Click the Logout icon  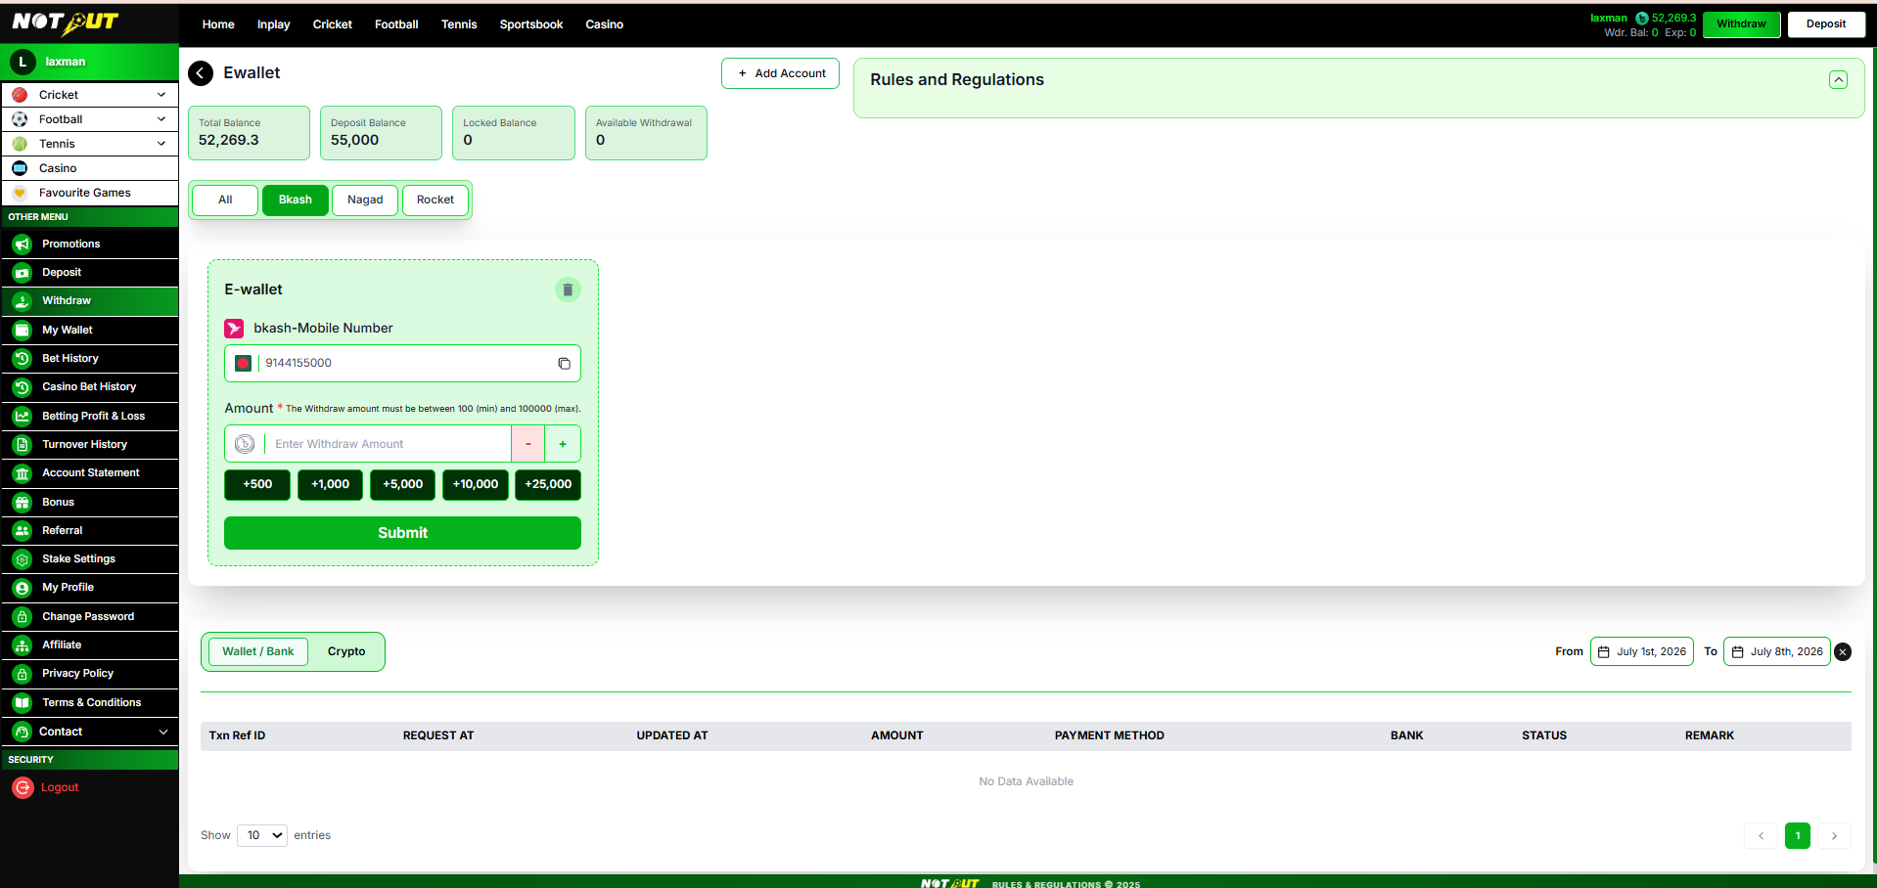tap(23, 787)
